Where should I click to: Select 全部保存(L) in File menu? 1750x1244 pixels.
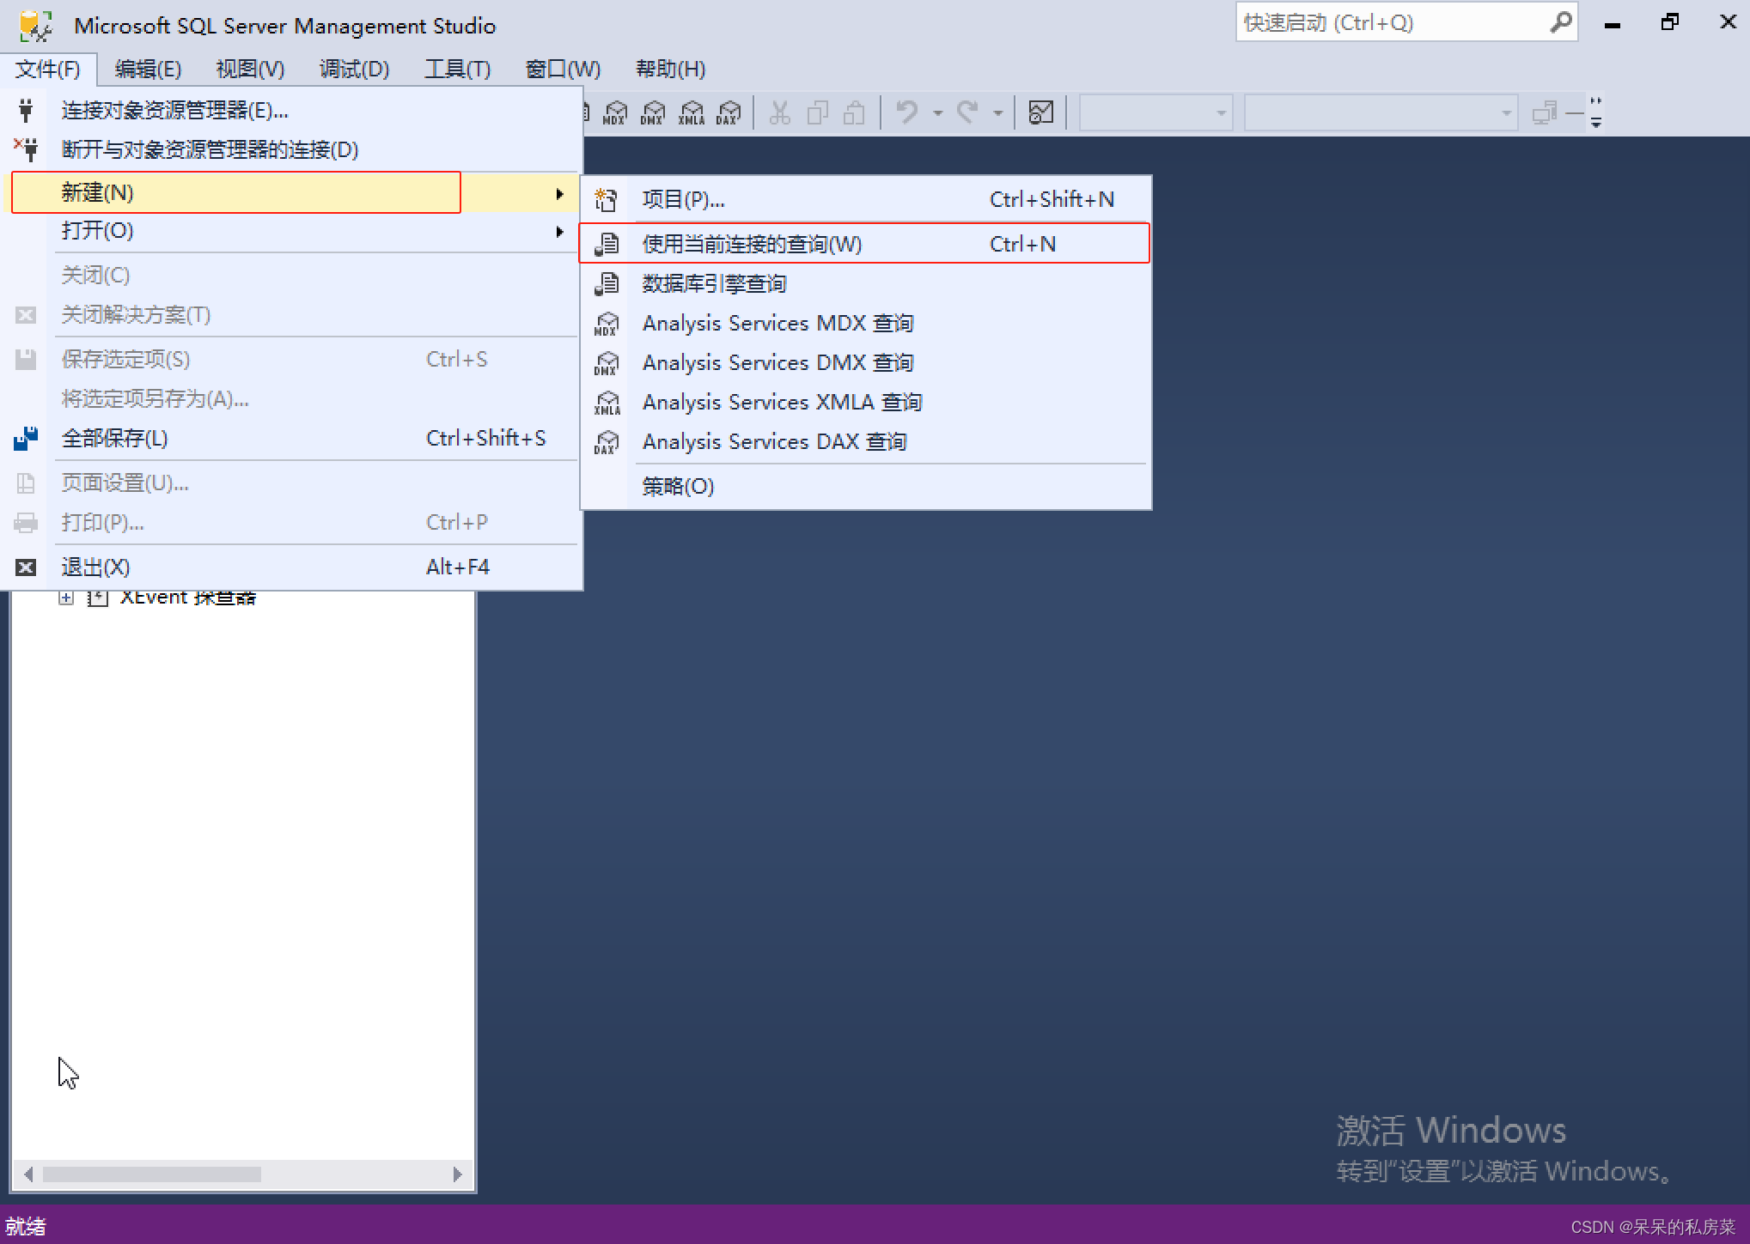(292, 439)
